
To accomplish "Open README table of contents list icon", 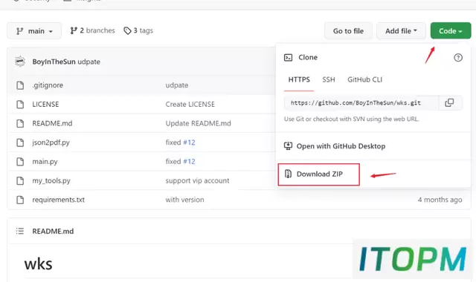I will [x=20, y=231].
